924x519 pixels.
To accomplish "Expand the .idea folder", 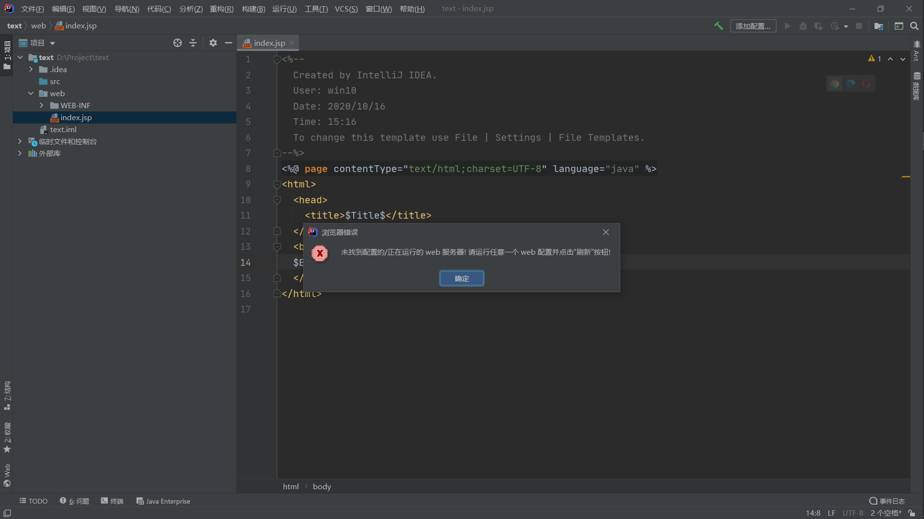I will click(31, 69).
